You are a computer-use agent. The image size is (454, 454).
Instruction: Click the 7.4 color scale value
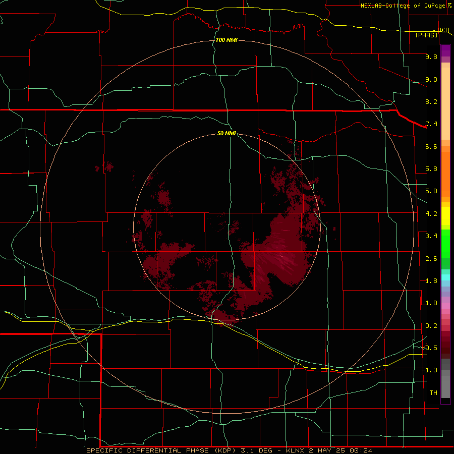tap(431, 124)
